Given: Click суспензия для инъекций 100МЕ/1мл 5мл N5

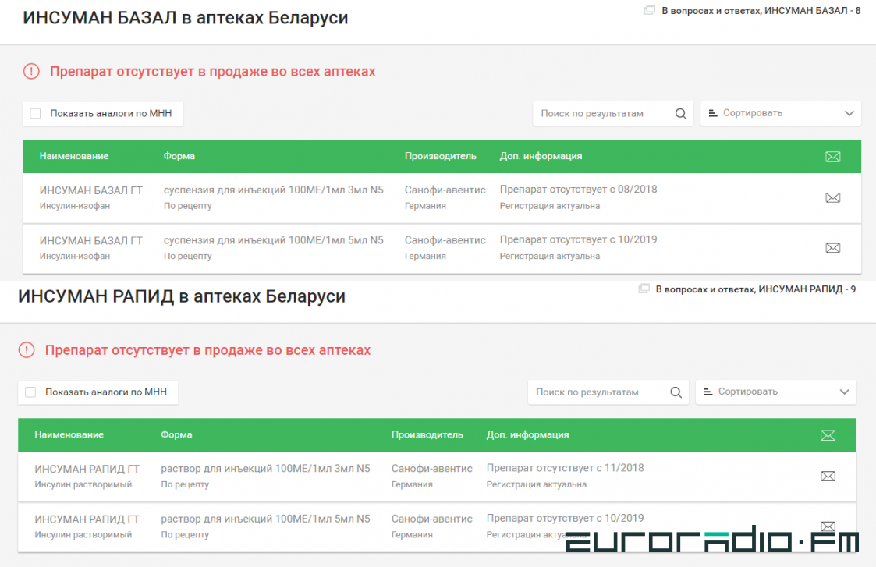Looking at the screenshot, I should coord(273,240).
